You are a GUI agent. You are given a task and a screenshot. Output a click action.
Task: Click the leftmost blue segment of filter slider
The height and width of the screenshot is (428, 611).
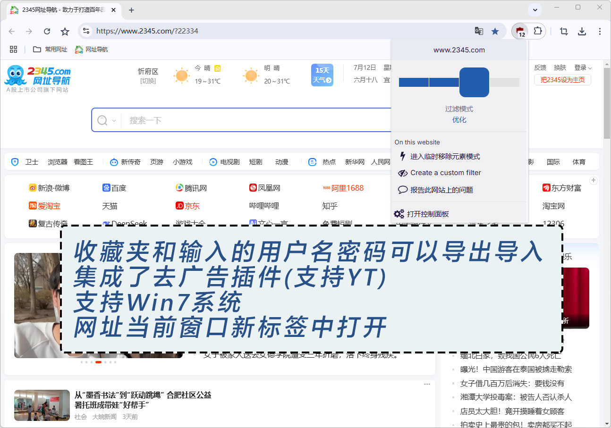414,83
